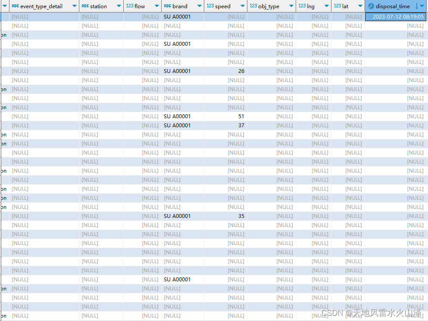Open the dropdown in the top-left corner cell
The image size is (428, 321).
click(x=4, y=6)
